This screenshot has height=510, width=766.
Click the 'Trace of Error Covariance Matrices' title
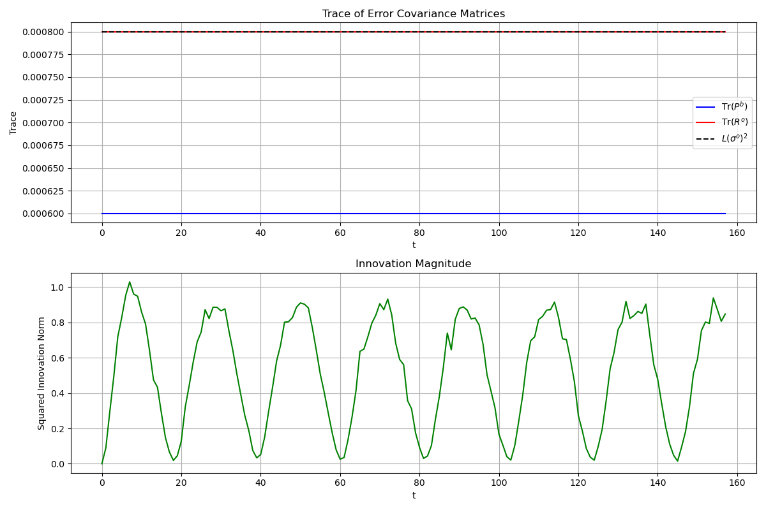pyautogui.click(x=414, y=14)
